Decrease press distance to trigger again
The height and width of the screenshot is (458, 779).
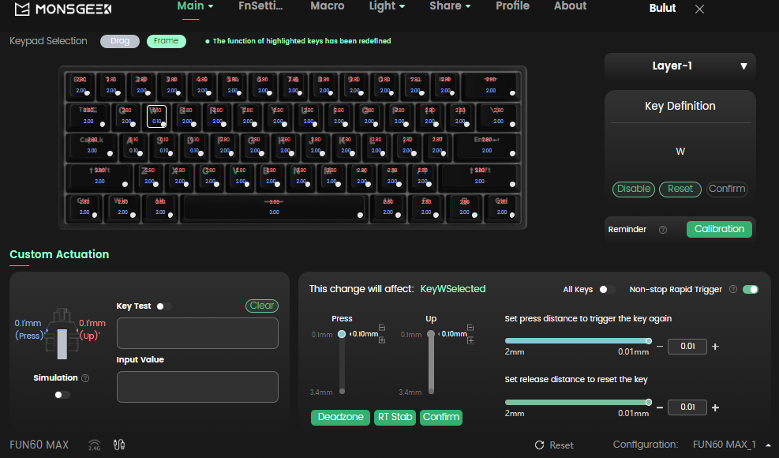tap(660, 346)
